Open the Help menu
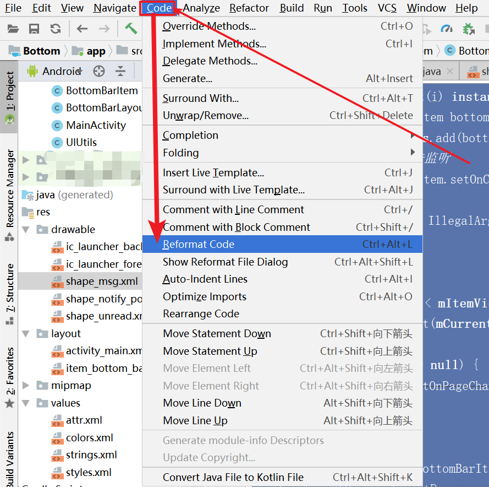 coord(466,8)
